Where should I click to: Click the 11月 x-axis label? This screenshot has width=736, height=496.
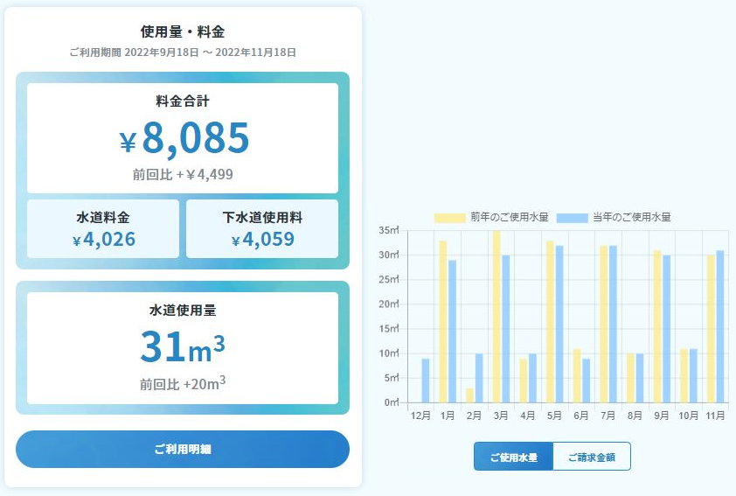(715, 416)
